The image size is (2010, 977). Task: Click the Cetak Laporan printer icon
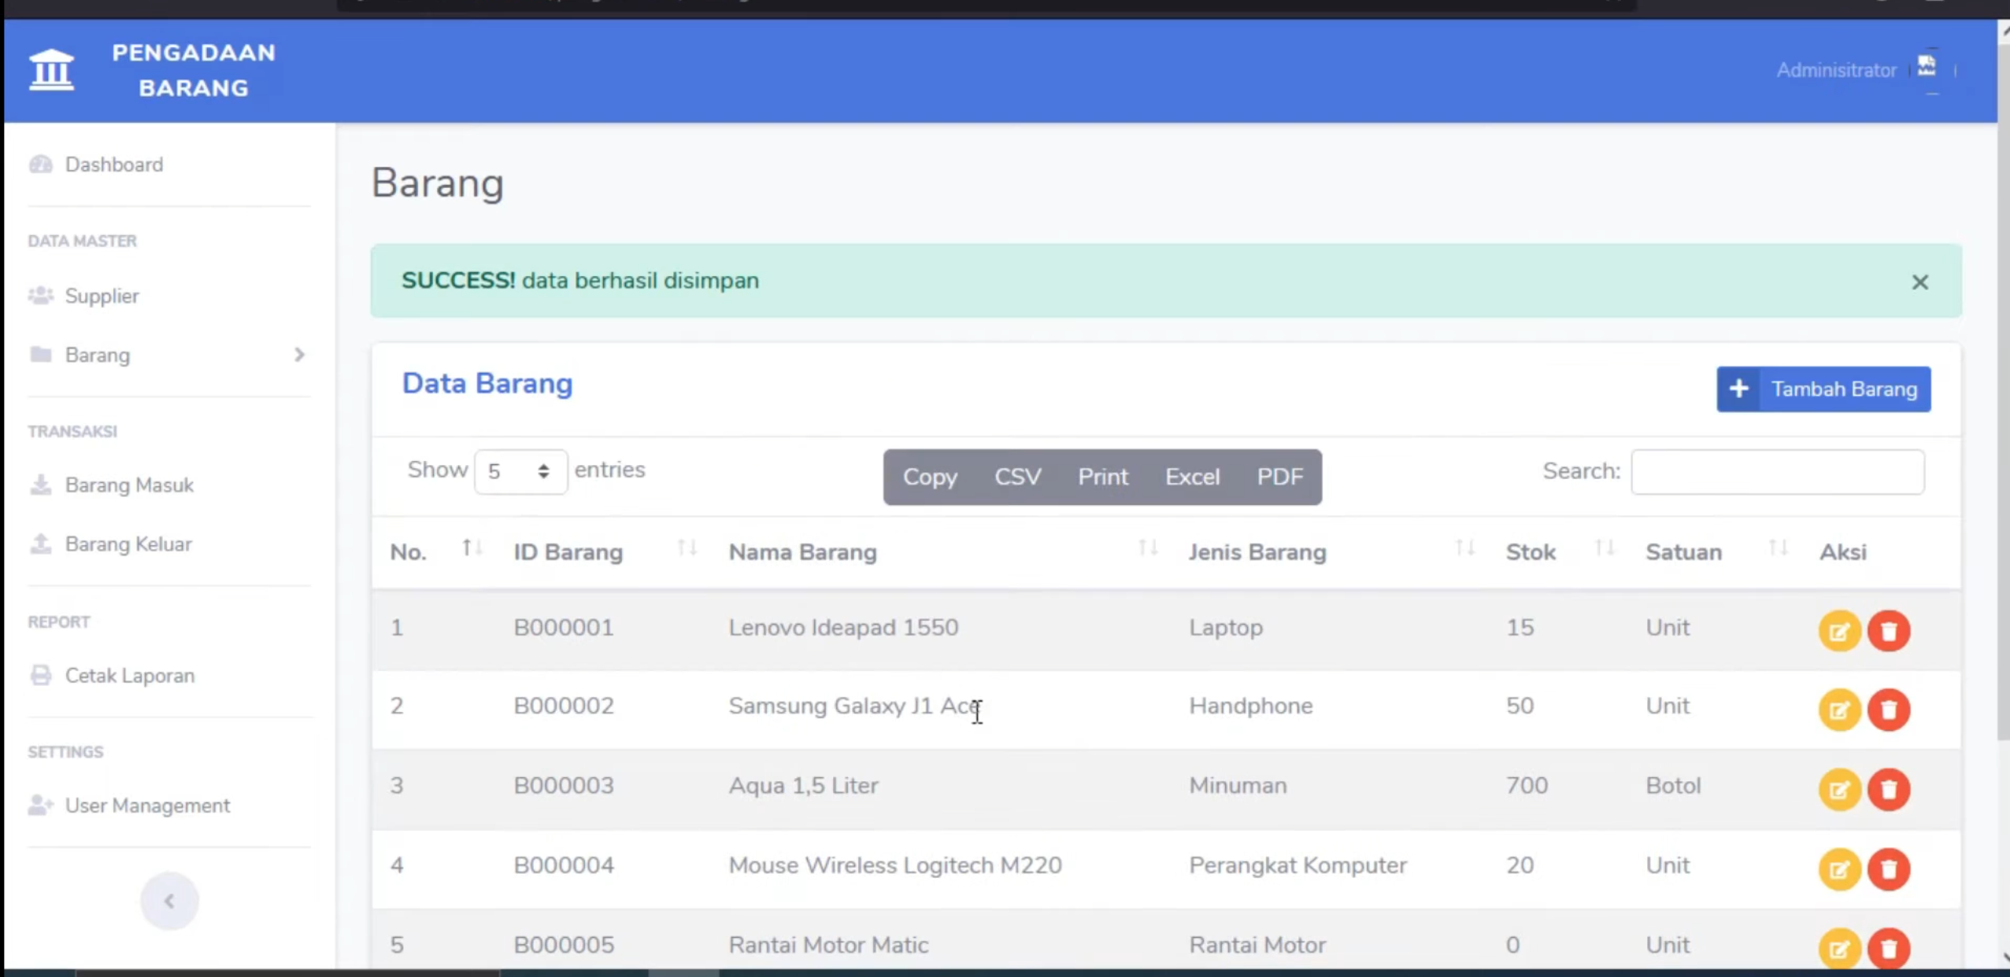(x=41, y=675)
